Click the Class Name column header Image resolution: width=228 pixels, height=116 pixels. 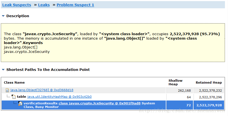[x=14, y=83]
